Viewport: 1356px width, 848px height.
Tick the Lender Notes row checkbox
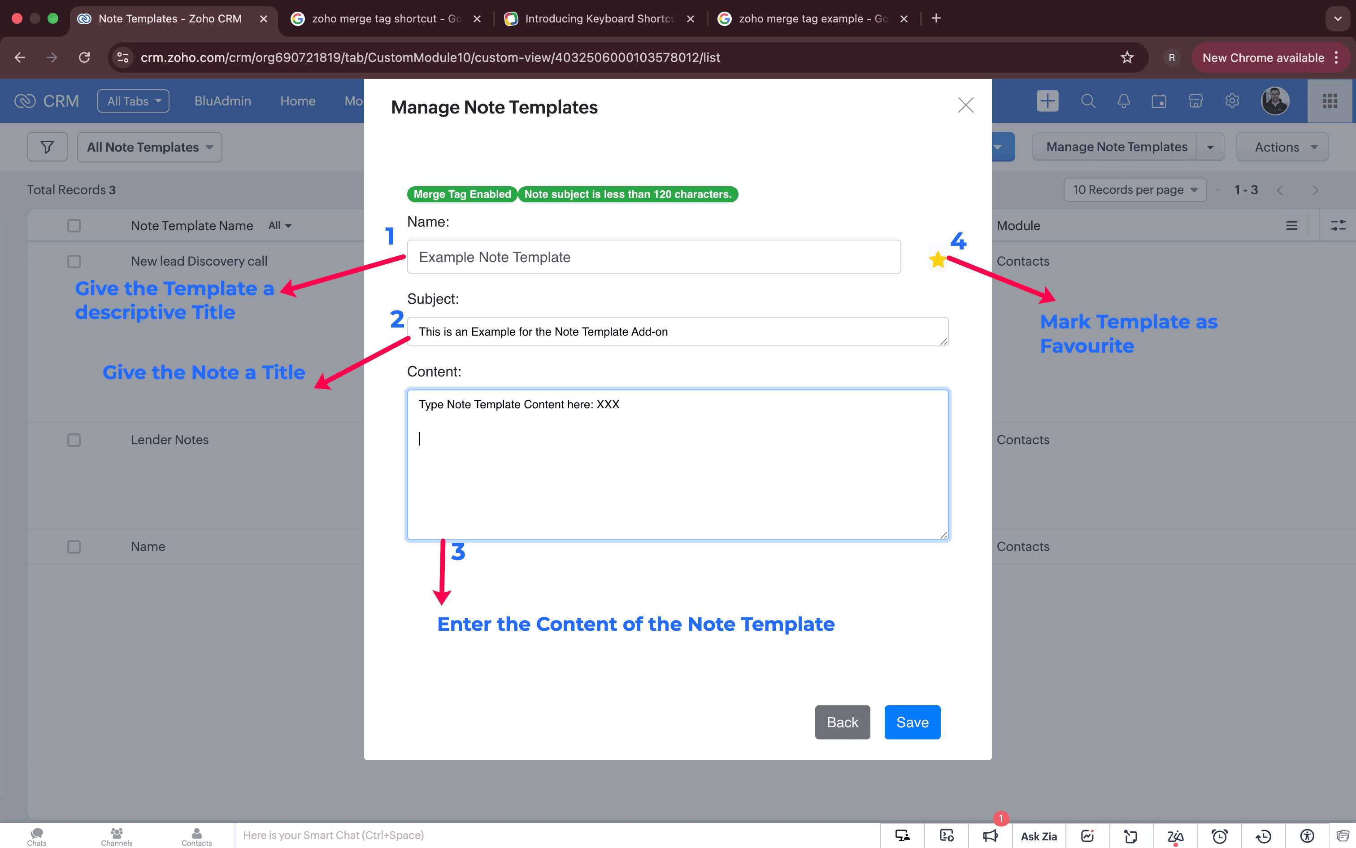[x=74, y=440]
